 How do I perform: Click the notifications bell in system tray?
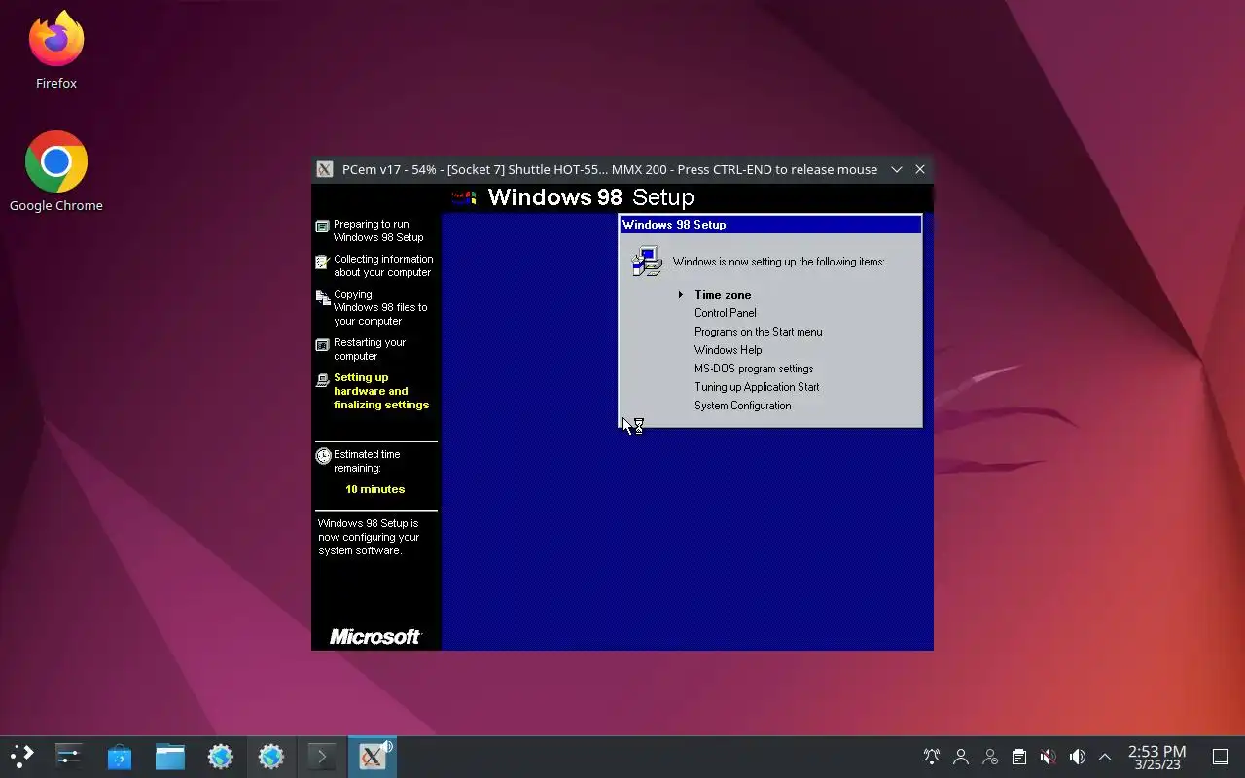[932, 757]
